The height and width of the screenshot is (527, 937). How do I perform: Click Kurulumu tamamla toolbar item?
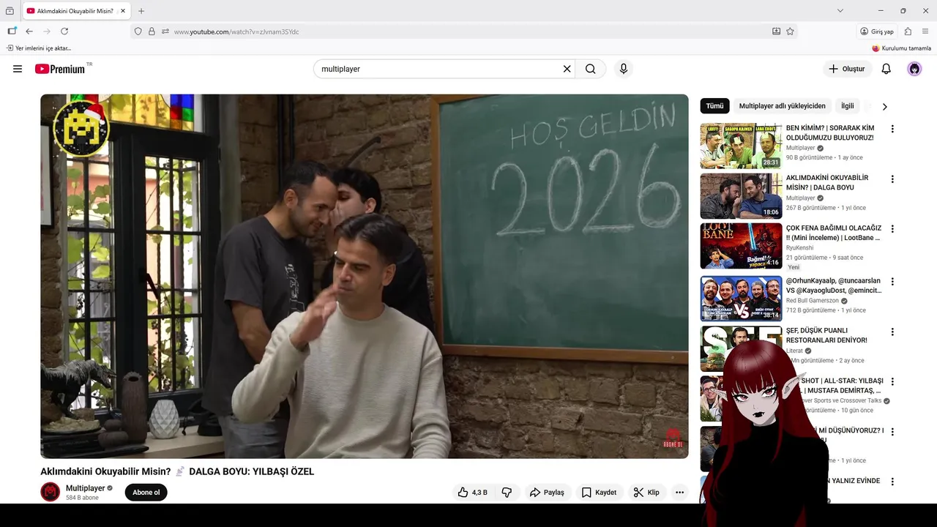click(x=901, y=48)
